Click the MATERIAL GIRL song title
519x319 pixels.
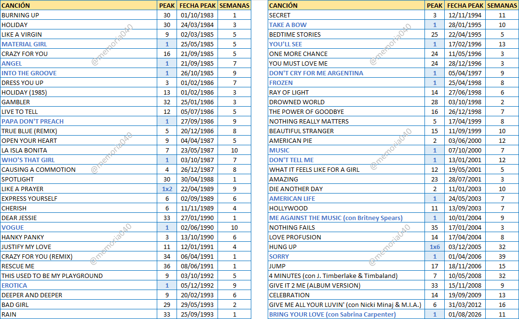(x=24, y=44)
